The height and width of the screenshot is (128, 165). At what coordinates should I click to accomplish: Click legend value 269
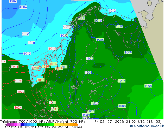pyautogui.click(x=20, y=127)
